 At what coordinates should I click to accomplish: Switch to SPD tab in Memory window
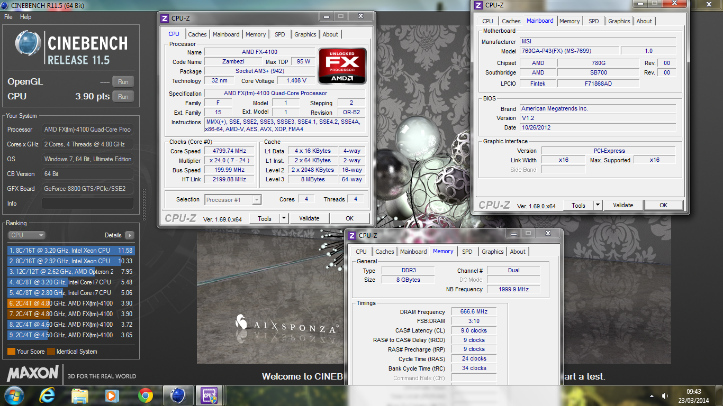pyautogui.click(x=467, y=252)
